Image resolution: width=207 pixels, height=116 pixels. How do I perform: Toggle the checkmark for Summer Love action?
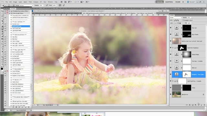5,24
